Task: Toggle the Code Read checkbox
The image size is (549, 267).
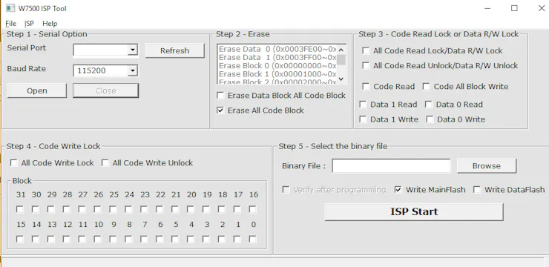Action: pos(366,87)
